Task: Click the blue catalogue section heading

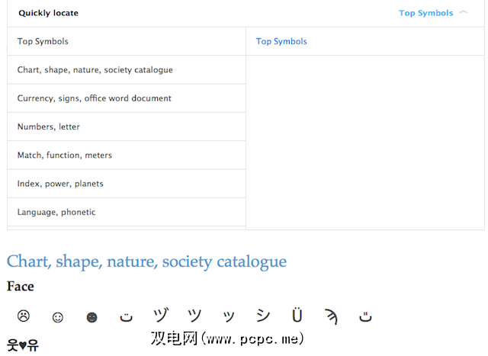Action: [x=146, y=261]
